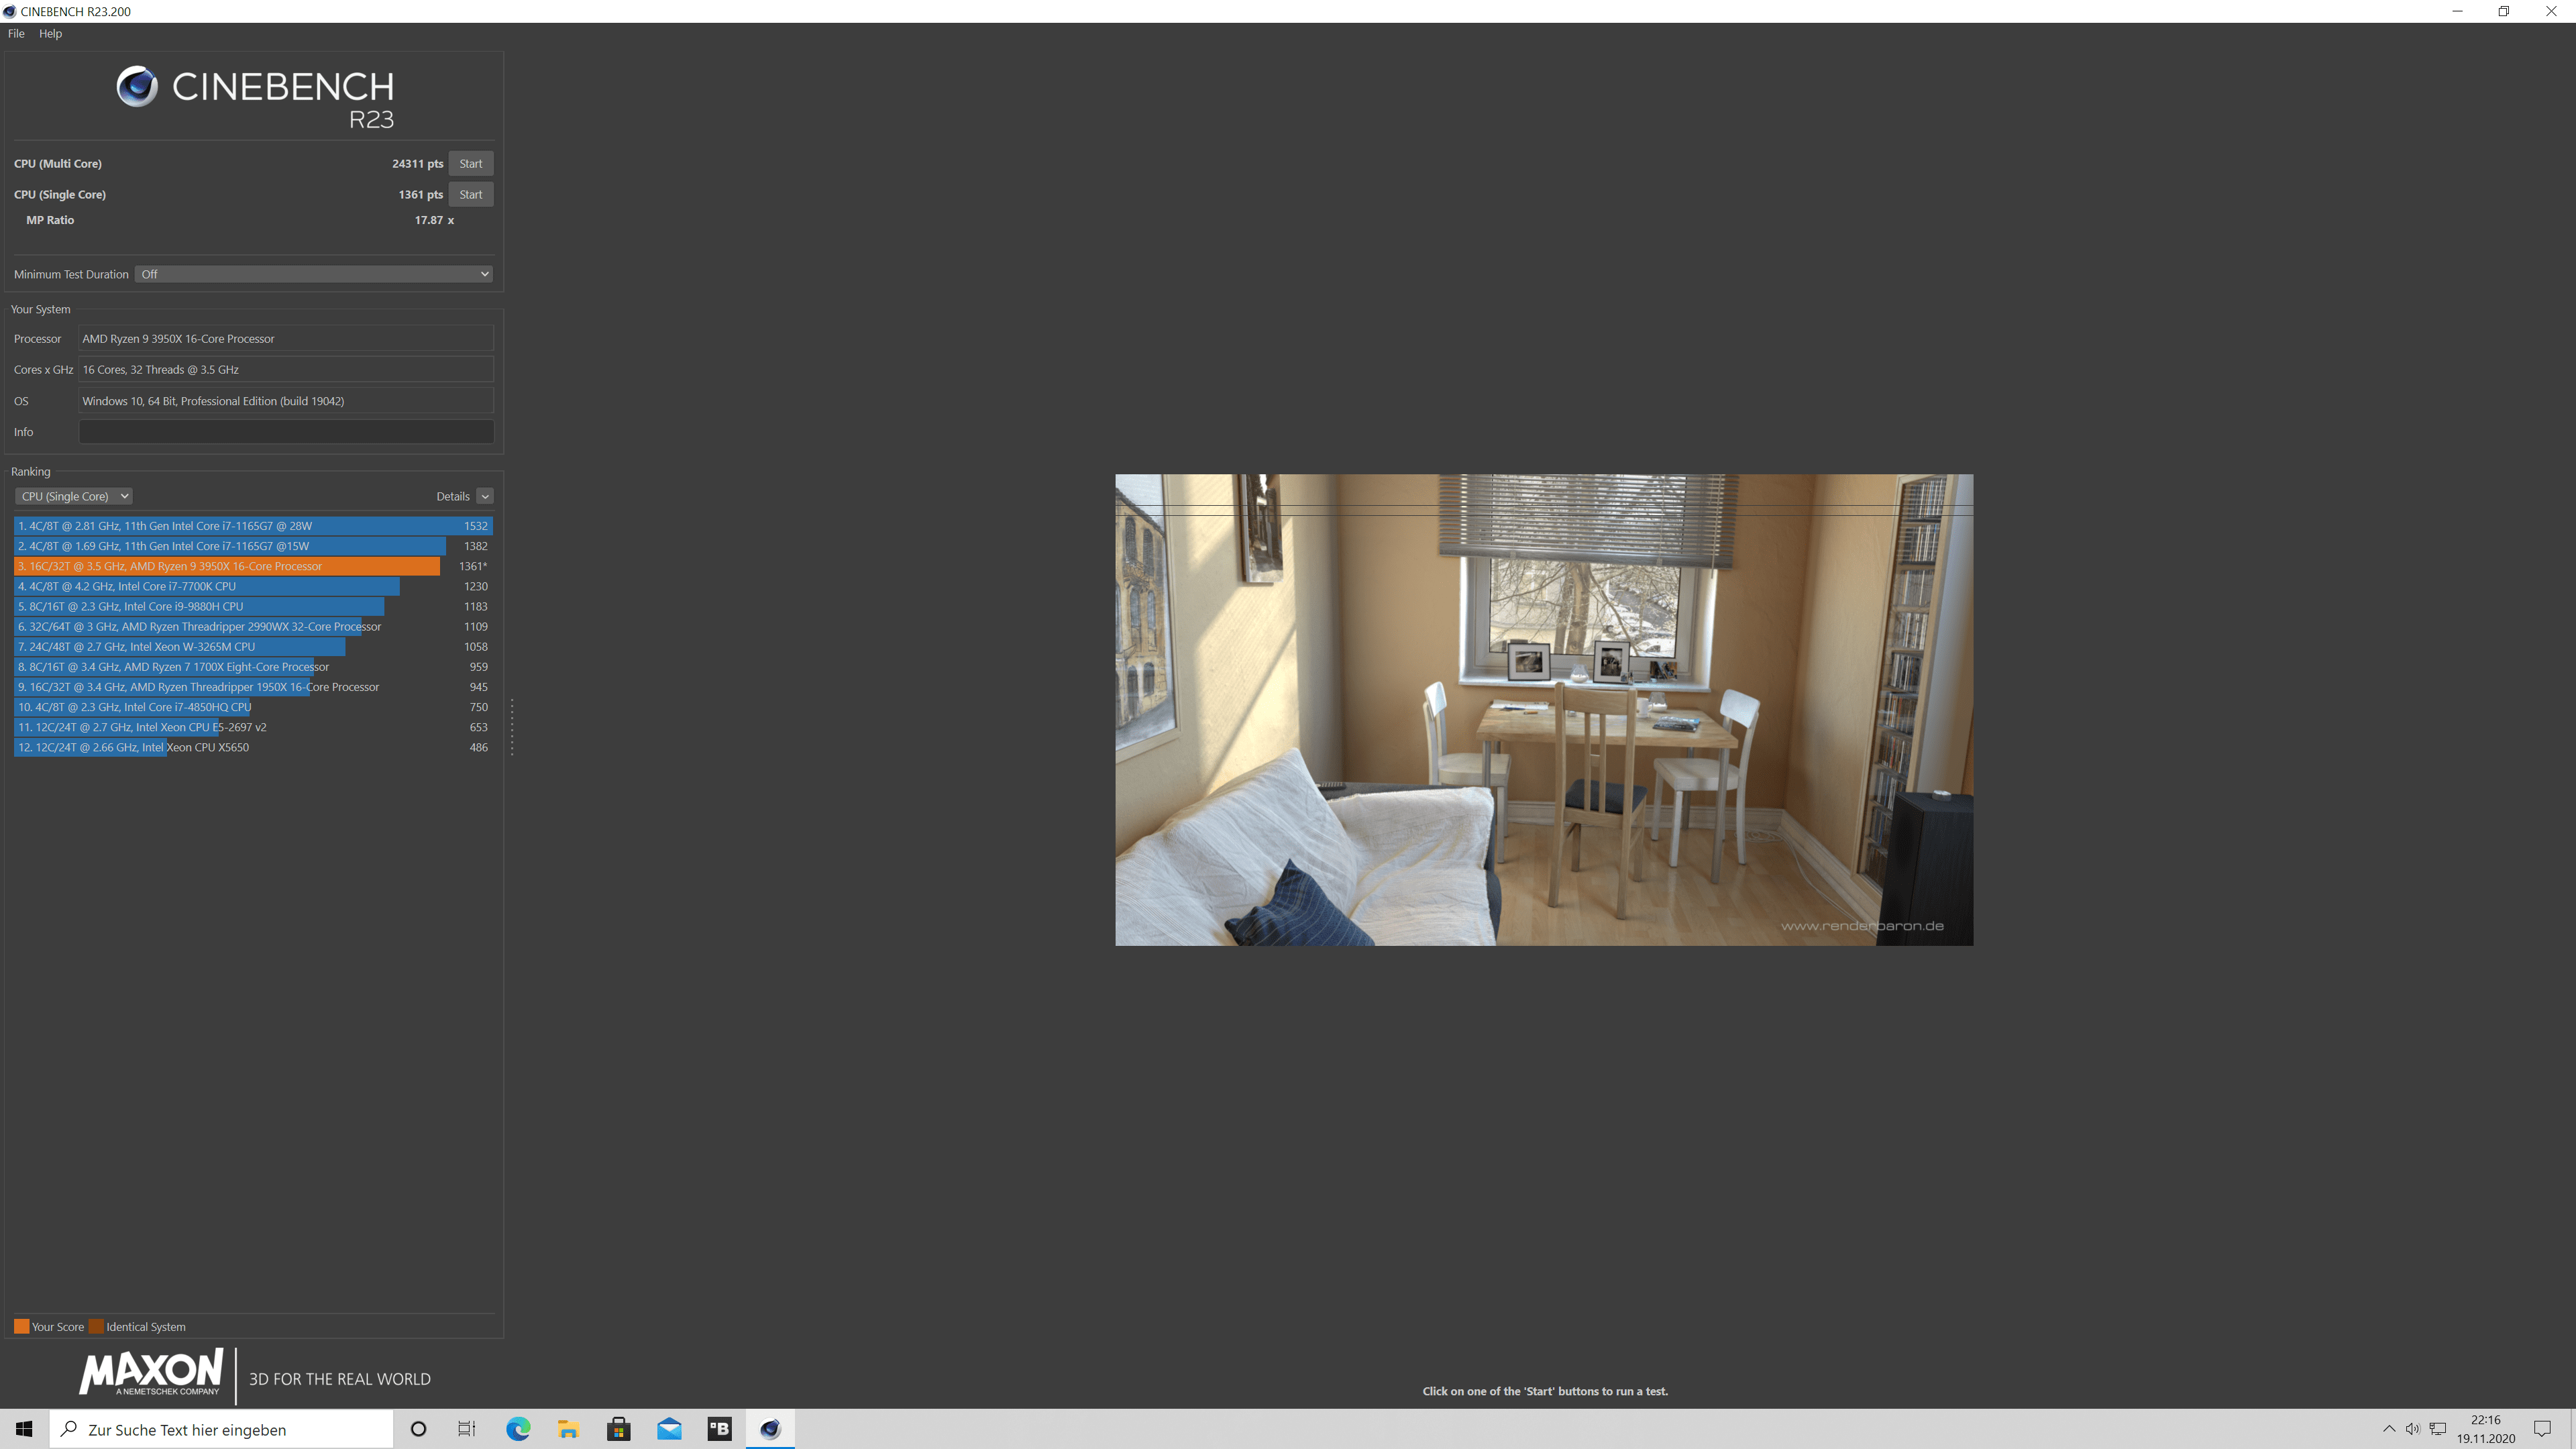Open the notification center icon

click(x=2542, y=1429)
